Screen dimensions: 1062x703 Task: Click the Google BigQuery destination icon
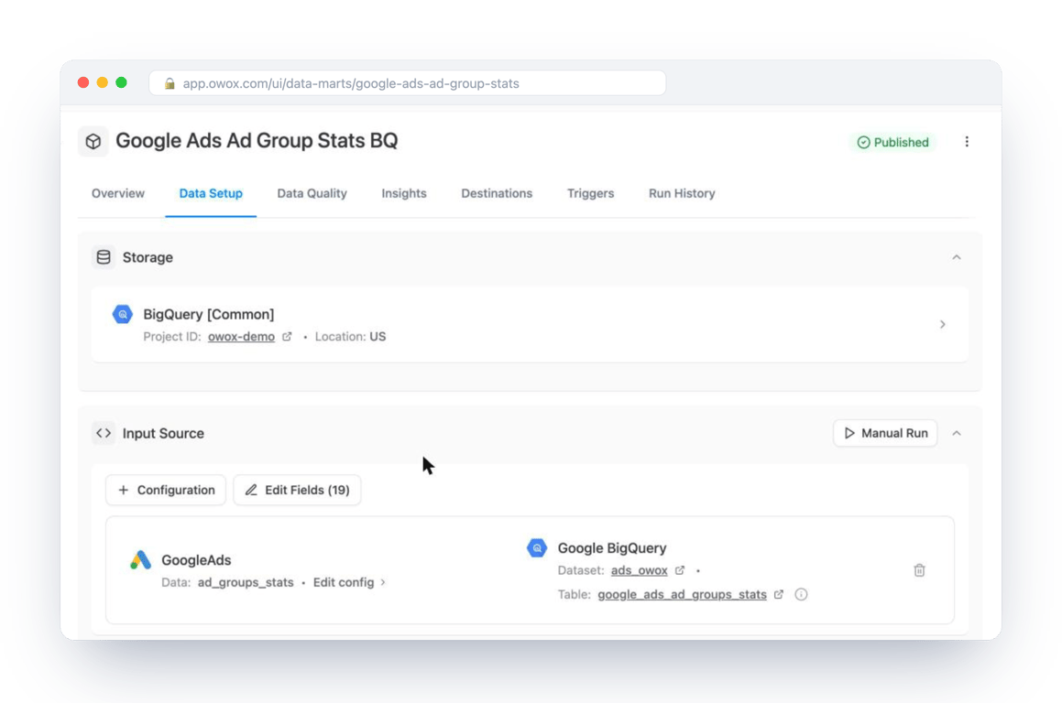(537, 548)
